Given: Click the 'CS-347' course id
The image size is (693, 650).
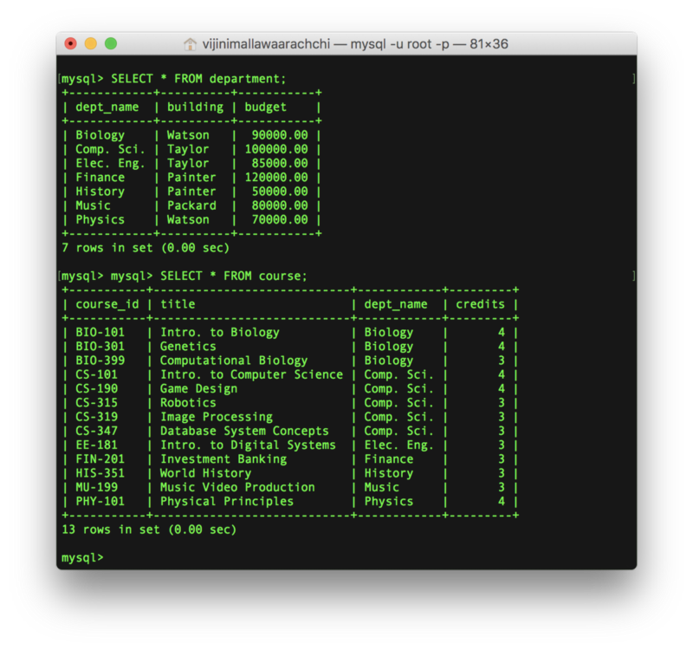Looking at the screenshot, I should click(x=96, y=431).
